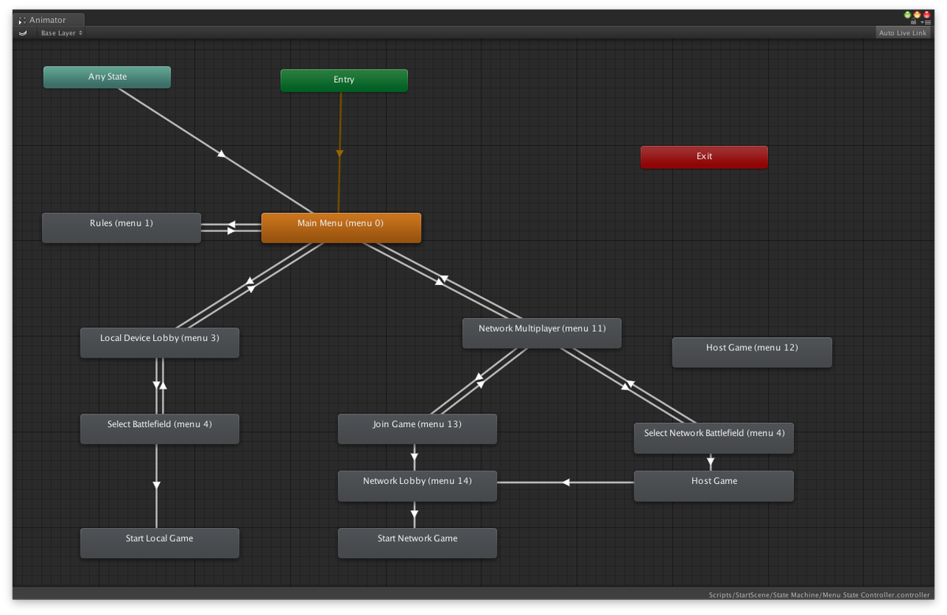
Task: Select Select Network Battlefield (menu 4) state
Action: [714, 438]
